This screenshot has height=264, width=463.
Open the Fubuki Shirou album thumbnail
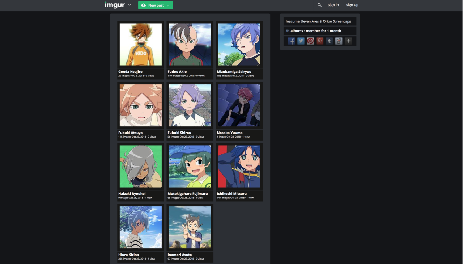[x=190, y=105]
